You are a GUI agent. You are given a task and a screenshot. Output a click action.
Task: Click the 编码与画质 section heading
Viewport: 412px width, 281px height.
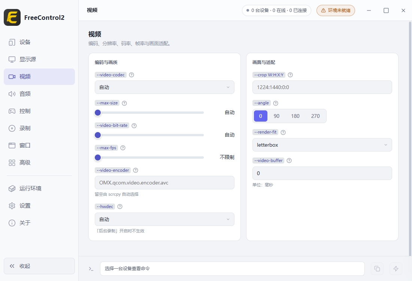tap(106, 62)
